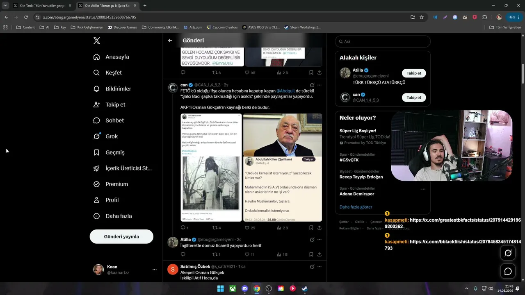Screen dimensions: 525x295
Task: Bookmark can's post about Osman Gökçek
Action: (x=311, y=228)
